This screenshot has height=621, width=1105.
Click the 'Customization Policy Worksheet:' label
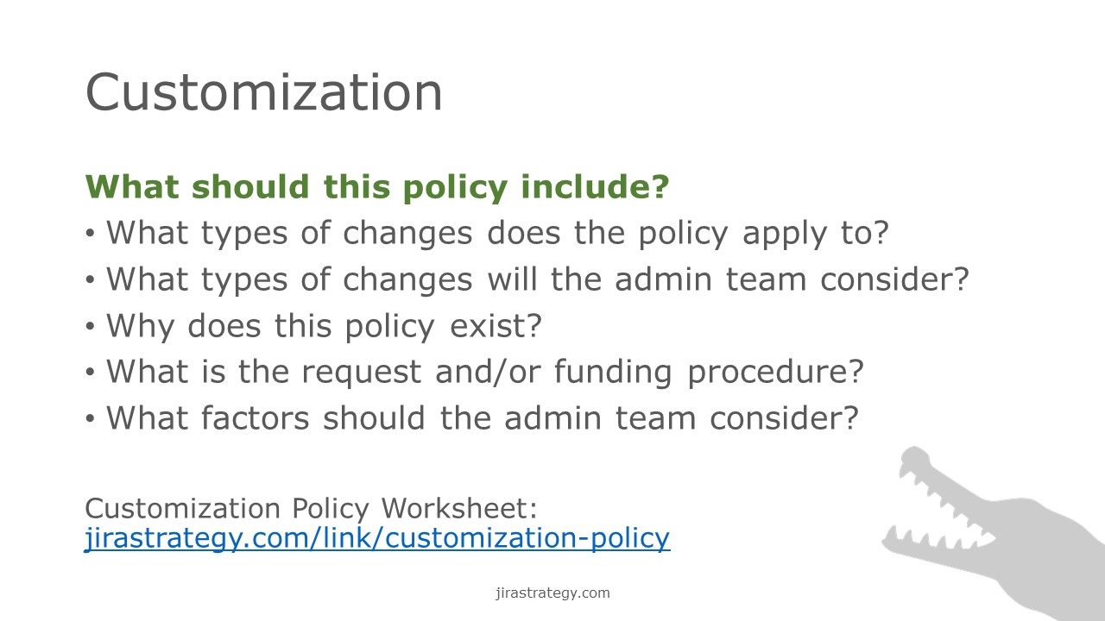tap(312, 508)
